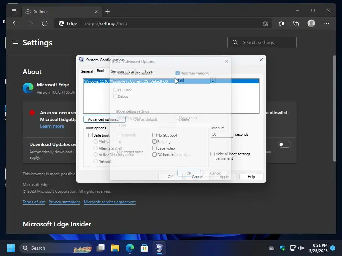342x256 pixels.
Task: Close the Edge Settings tab
Action: coord(96,12)
